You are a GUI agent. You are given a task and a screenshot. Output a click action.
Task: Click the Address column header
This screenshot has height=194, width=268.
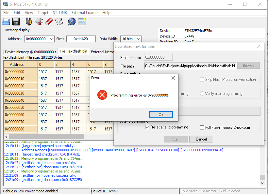pyautogui.click(x=21, y=65)
